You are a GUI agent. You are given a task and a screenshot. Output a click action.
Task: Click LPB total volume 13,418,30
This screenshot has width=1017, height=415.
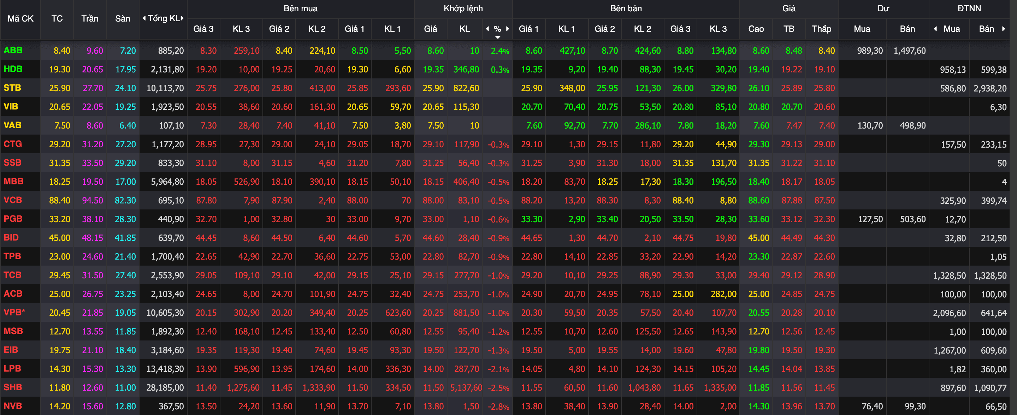point(165,369)
